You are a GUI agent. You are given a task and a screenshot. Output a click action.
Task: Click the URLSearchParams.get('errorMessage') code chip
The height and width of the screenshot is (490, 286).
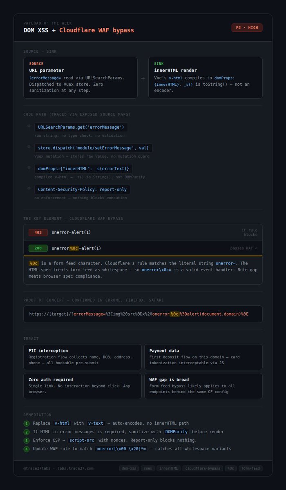(x=81, y=127)
